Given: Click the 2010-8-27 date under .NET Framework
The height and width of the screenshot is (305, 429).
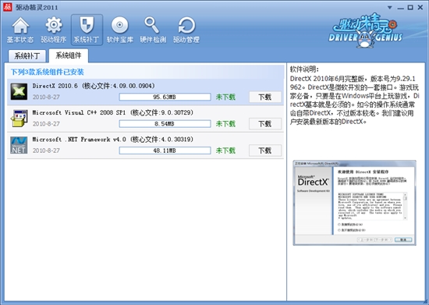Looking at the screenshot, I should pos(46,151).
